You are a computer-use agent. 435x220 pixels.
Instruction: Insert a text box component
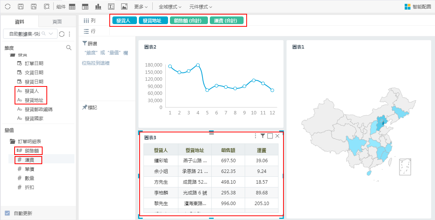coord(111,7)
